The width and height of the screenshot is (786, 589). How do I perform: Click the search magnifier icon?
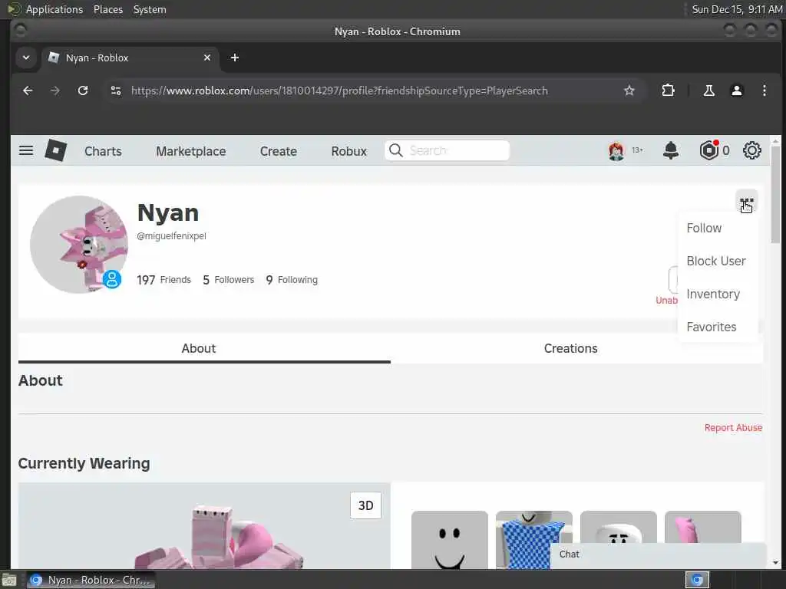click(395, 150)
